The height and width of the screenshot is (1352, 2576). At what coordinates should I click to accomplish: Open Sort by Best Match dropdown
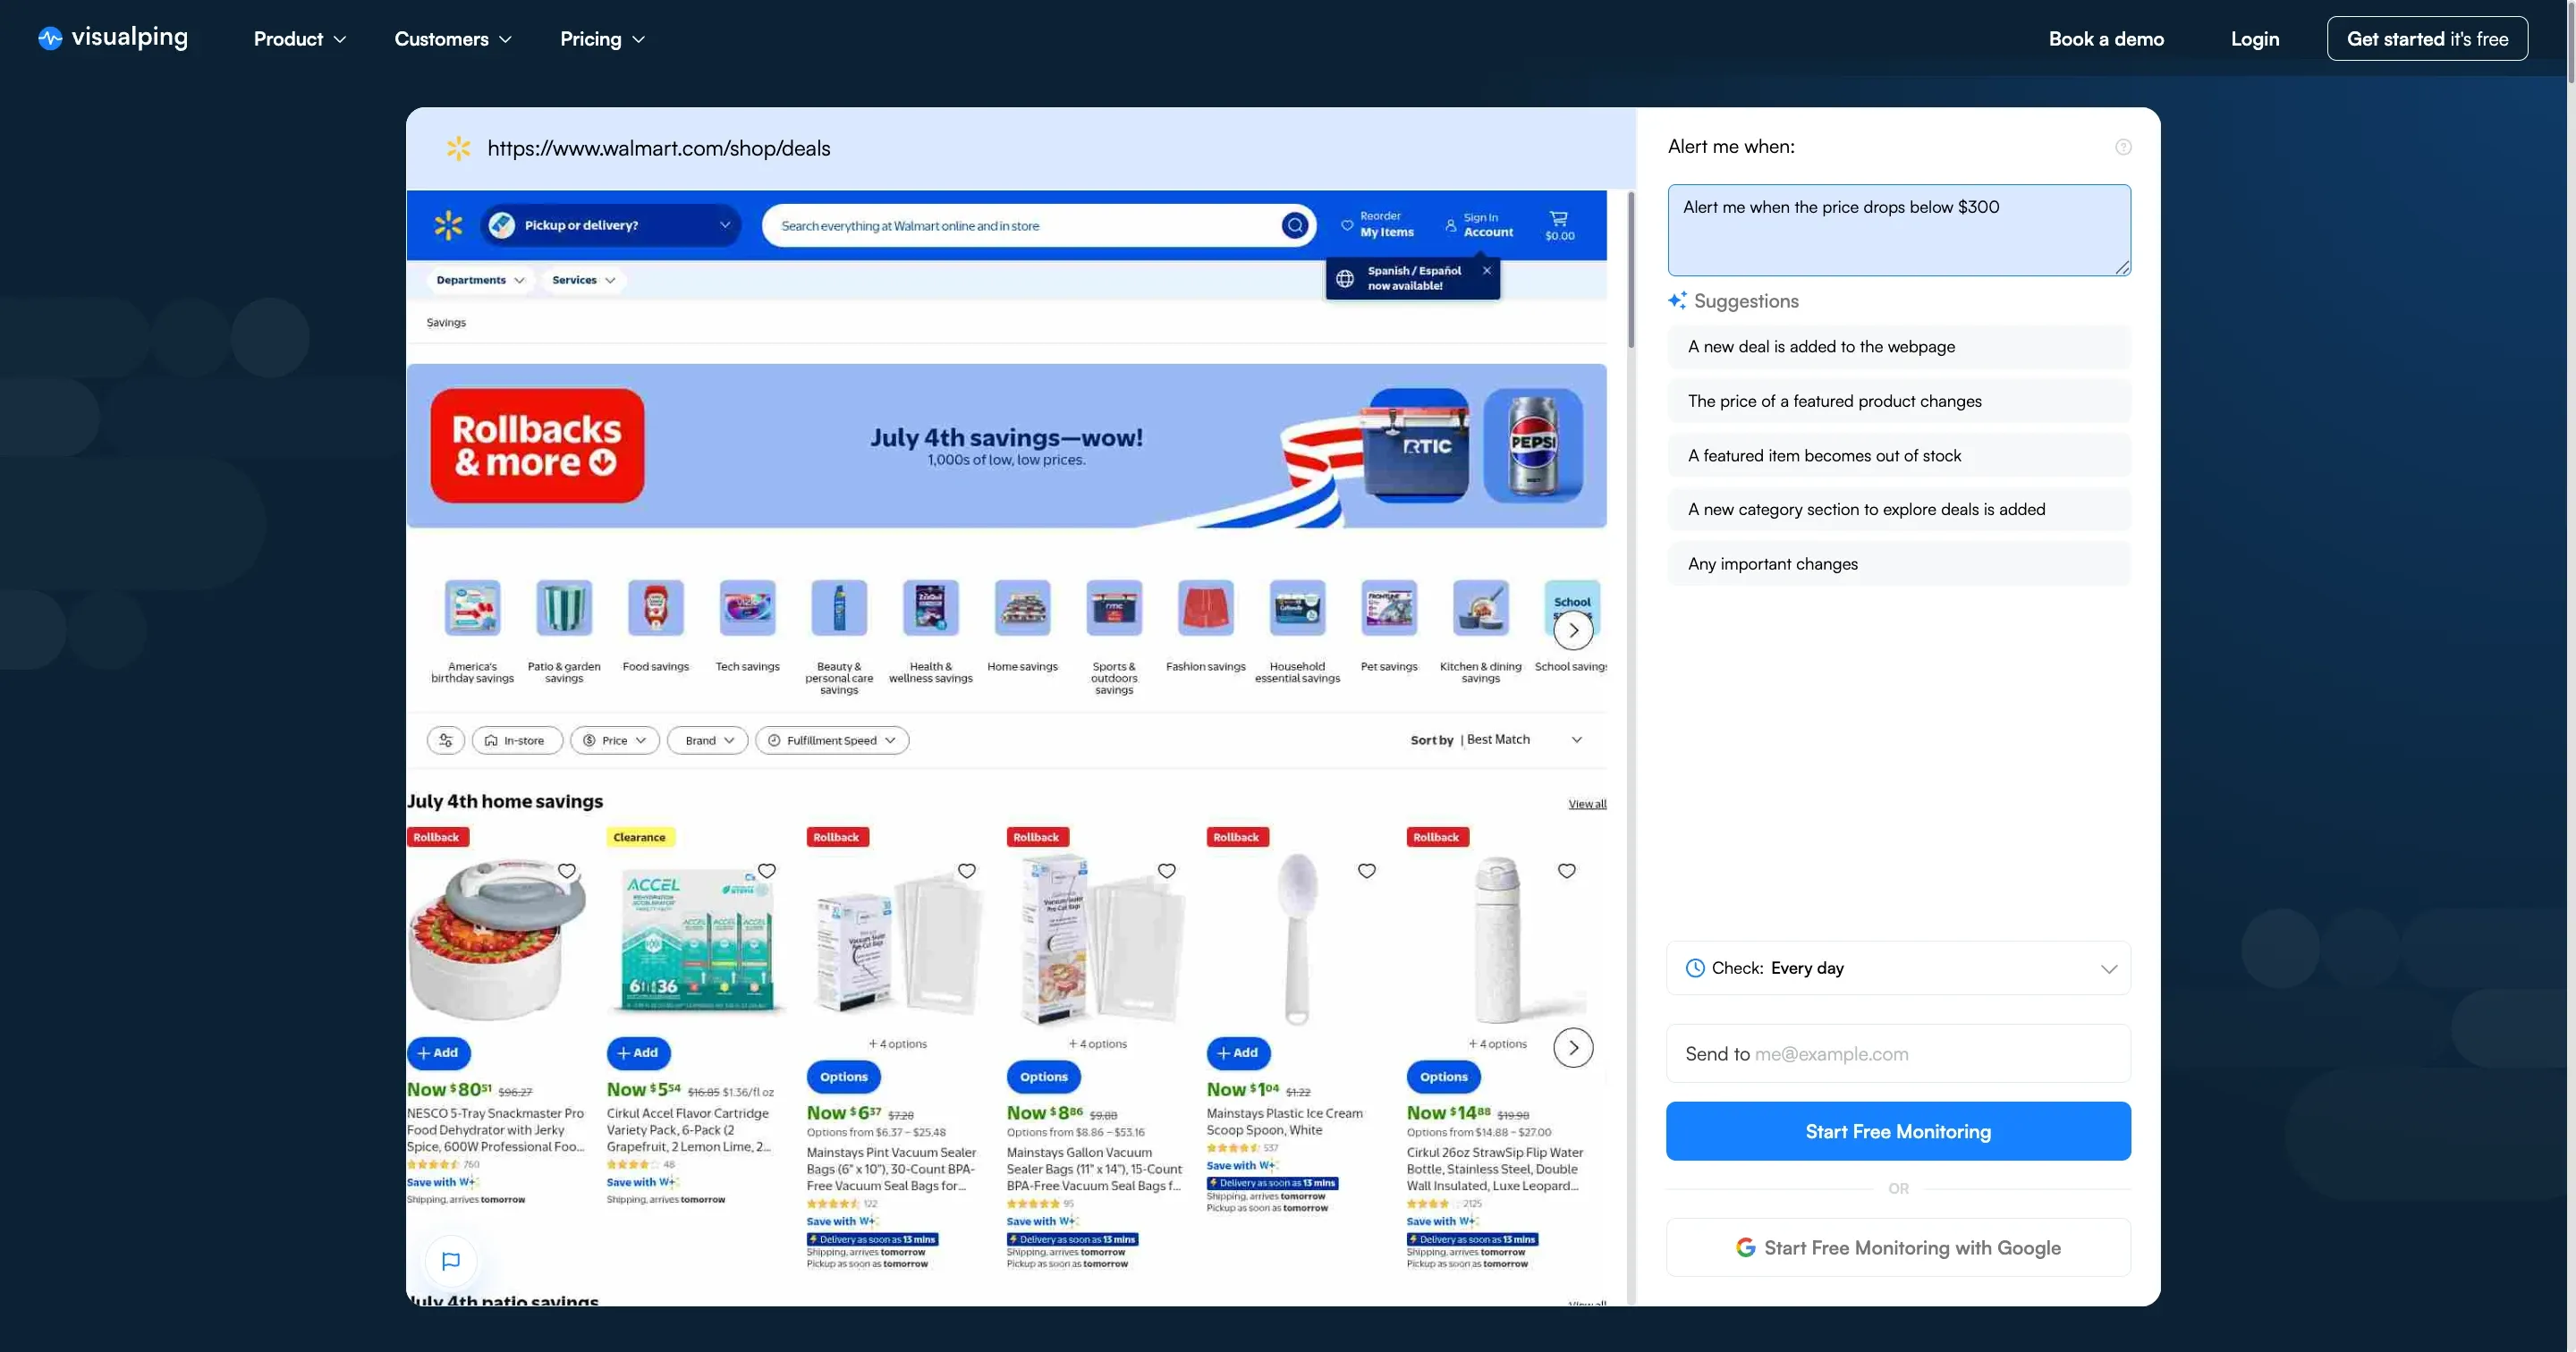point(1497,740)
